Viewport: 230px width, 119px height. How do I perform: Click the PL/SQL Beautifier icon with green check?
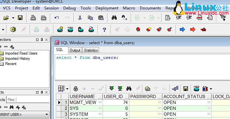click(x=168, y=18)
